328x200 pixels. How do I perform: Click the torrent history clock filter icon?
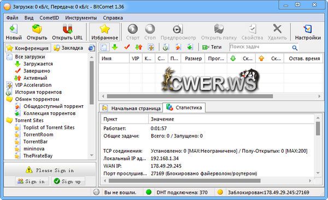coord(166,47)
